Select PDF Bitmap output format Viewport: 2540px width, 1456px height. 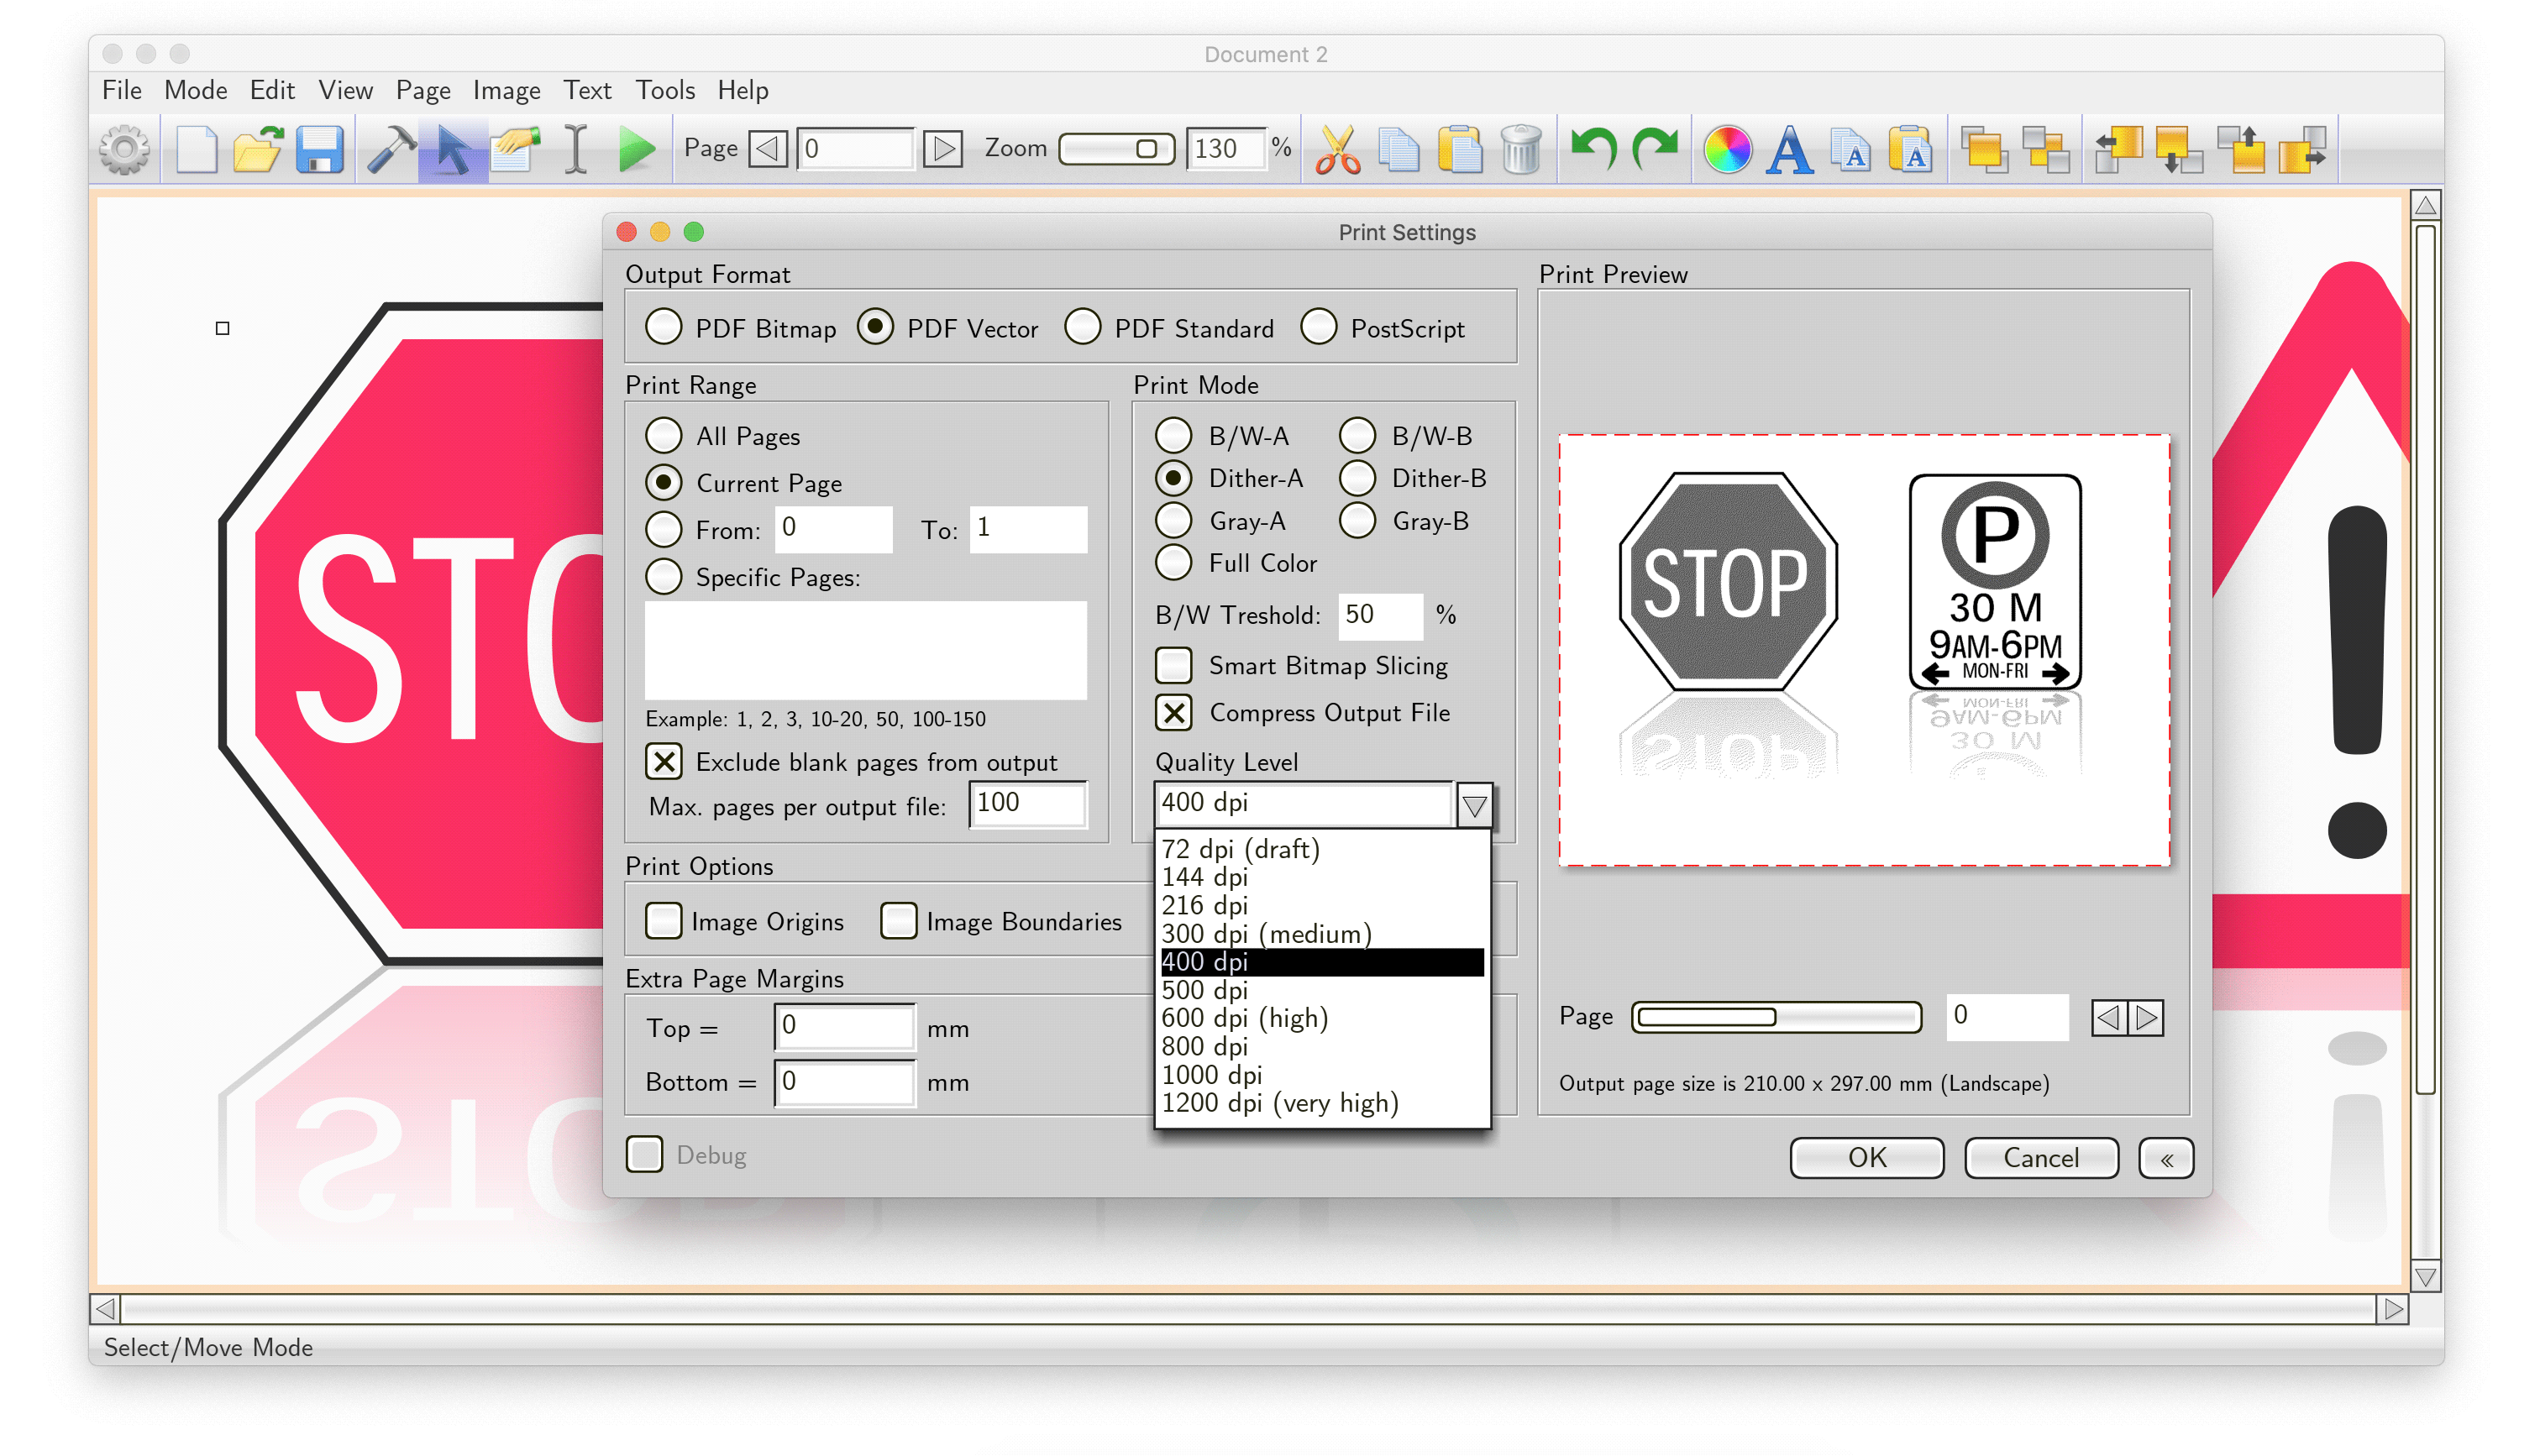[x=664, y=327]
